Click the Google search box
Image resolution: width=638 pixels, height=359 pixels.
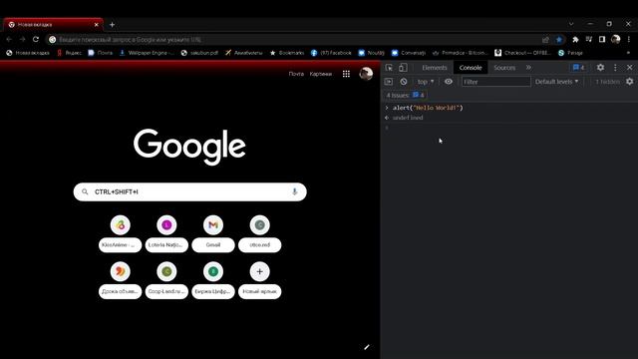click(x=189, y=191)
